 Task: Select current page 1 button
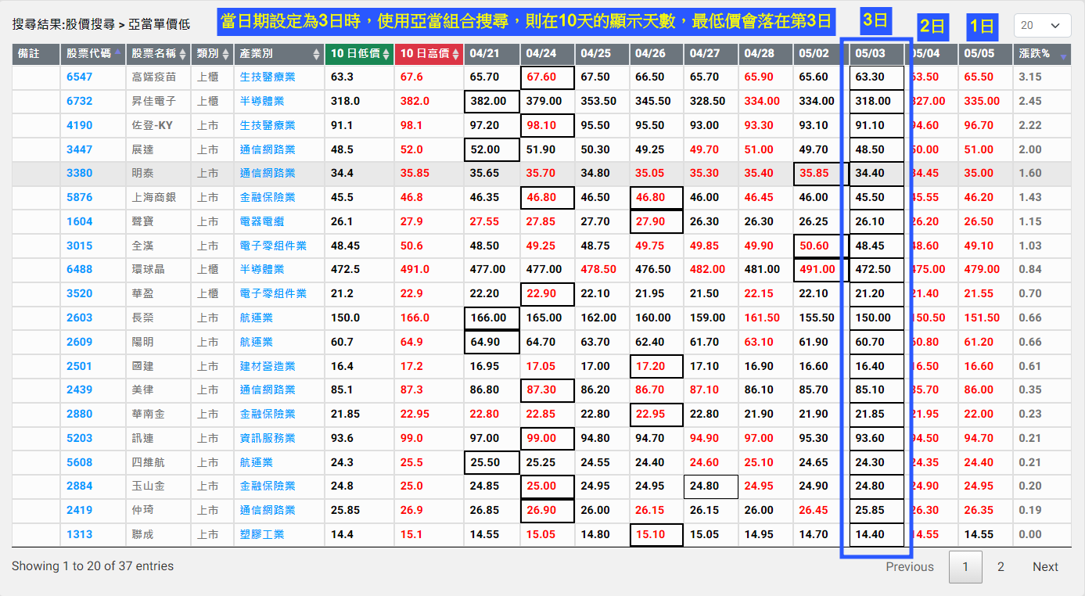[x=965, y=567]
